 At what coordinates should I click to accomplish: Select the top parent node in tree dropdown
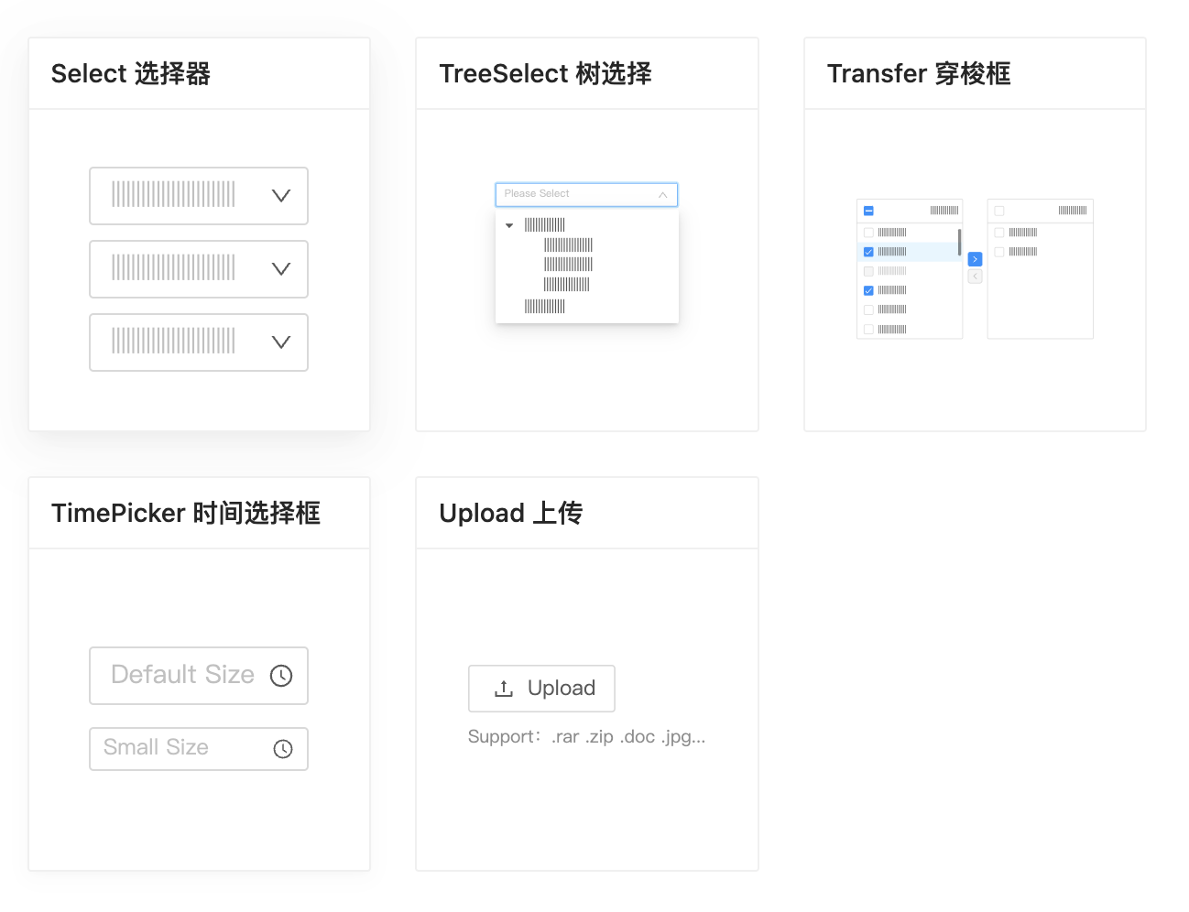[x=544, y=225]
